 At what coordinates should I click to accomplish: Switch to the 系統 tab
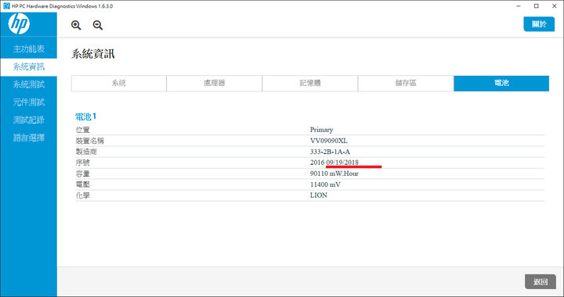[x=119, y=83]
